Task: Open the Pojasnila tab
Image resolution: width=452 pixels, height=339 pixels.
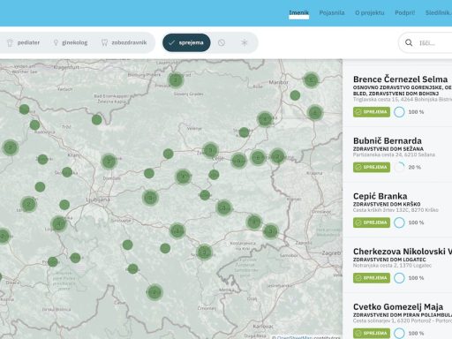Action: tap(332, 12)
